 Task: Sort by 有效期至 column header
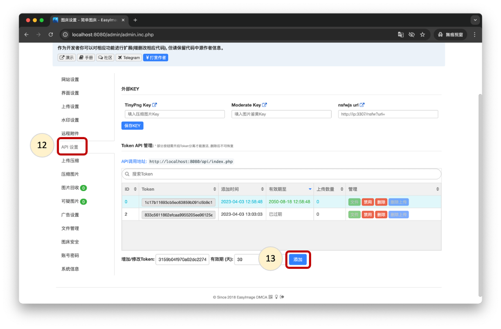coord(290,189)
